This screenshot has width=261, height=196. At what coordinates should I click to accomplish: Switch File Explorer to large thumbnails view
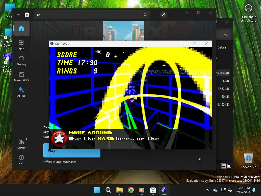click(x=229, y=166)
